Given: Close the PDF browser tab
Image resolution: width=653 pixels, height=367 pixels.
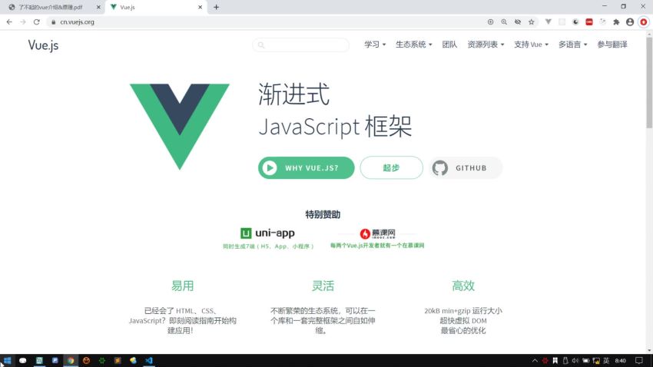Looking at the screenshot, I should [x=98, y=7].
